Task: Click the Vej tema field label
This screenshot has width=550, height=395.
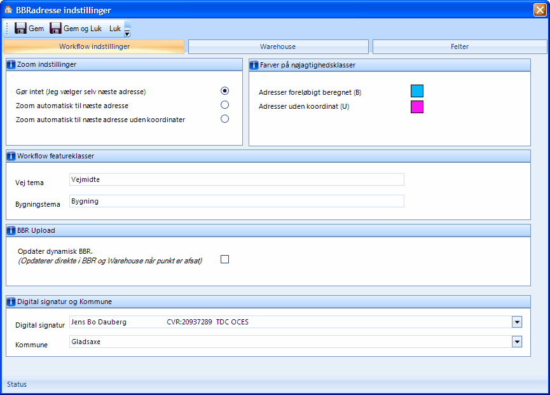Action: click(x=29, y=183)
